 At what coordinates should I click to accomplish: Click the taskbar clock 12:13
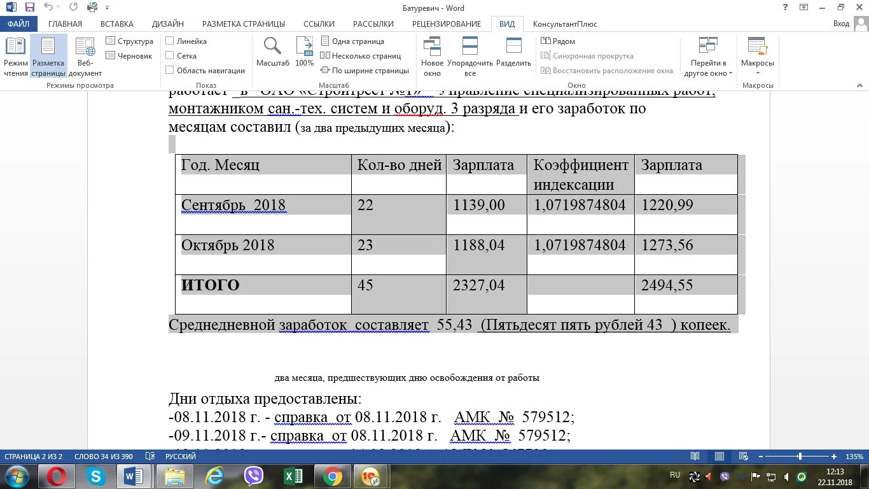835,471
